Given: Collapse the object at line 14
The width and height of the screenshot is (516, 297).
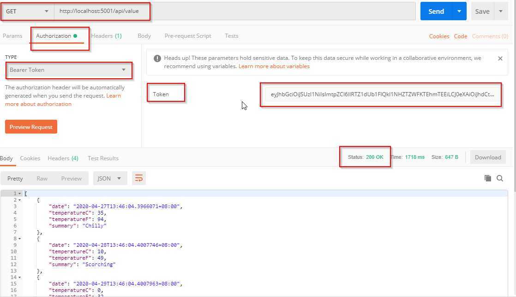Looking at the screenshot, I should click(19, 277).
